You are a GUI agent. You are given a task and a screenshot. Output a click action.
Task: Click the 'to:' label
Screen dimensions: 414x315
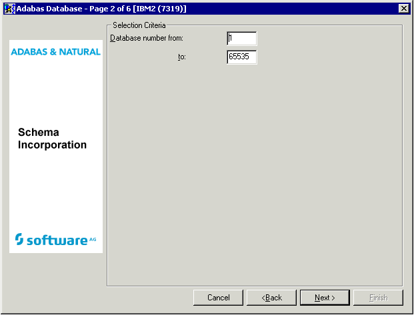click(x=181, y=57)
